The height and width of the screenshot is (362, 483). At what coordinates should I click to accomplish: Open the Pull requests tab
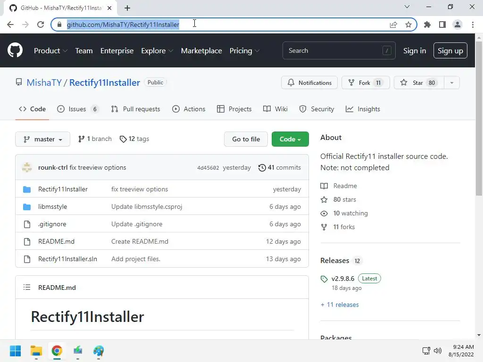[135, 109]
